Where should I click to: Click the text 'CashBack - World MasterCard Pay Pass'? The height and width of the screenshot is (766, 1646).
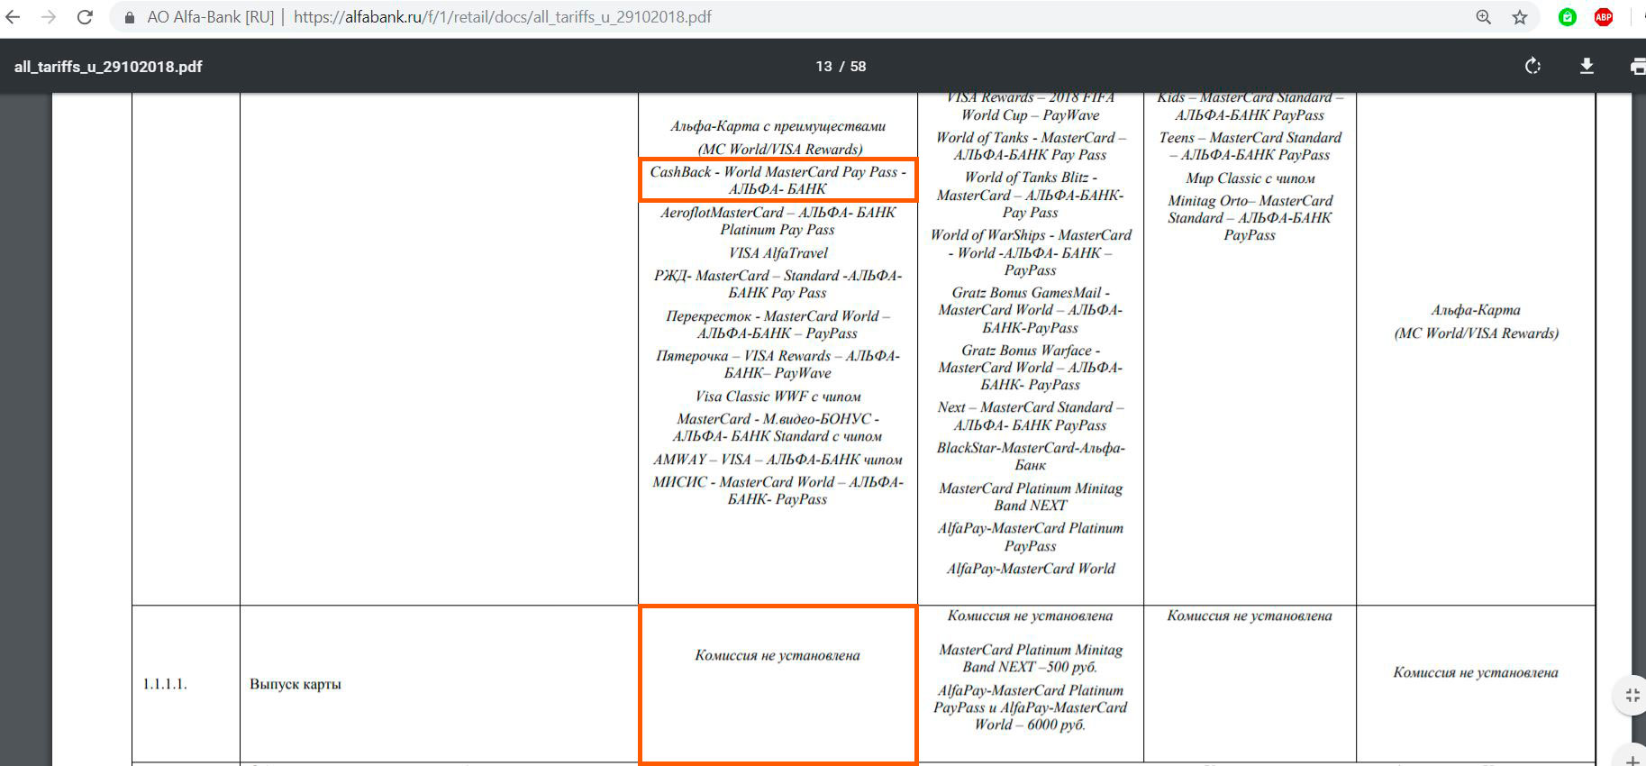tap(774, 171)
